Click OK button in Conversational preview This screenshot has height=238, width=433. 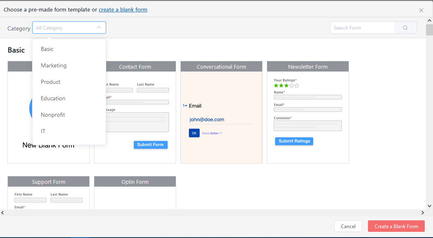(x=194, y=133)
